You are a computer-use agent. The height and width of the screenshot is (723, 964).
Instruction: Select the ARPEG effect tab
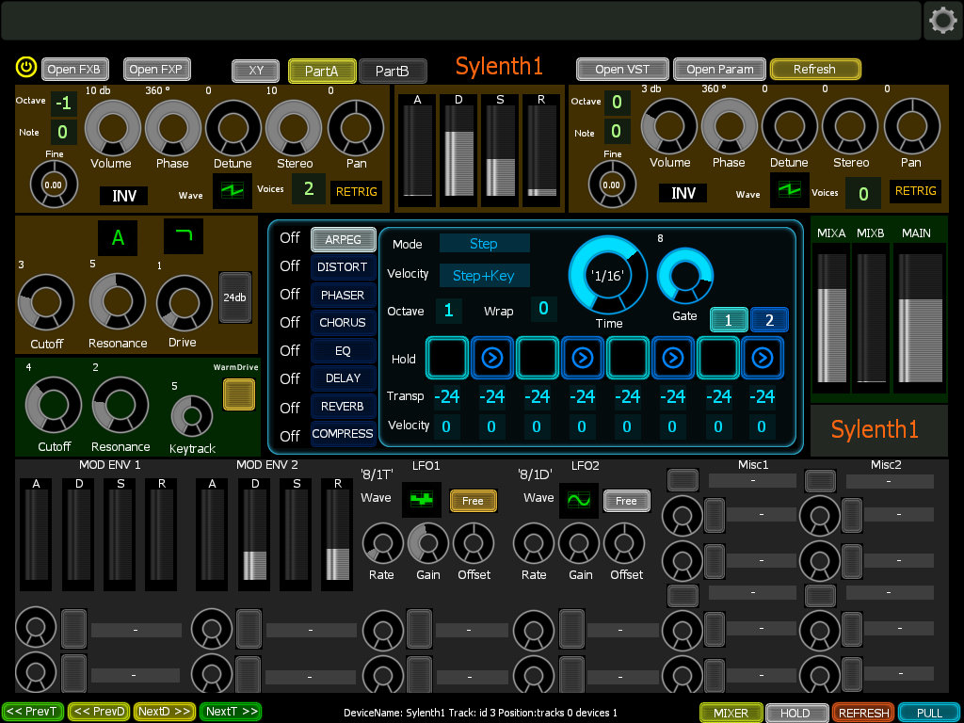(343, 240)
